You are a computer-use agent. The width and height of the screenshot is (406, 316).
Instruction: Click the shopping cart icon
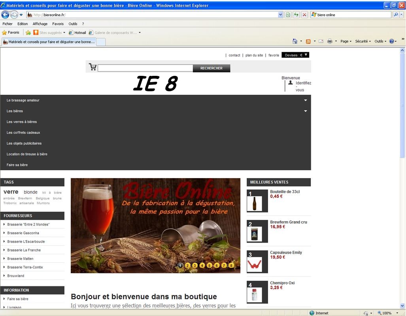pyautogui.click(x=93, y=67)
